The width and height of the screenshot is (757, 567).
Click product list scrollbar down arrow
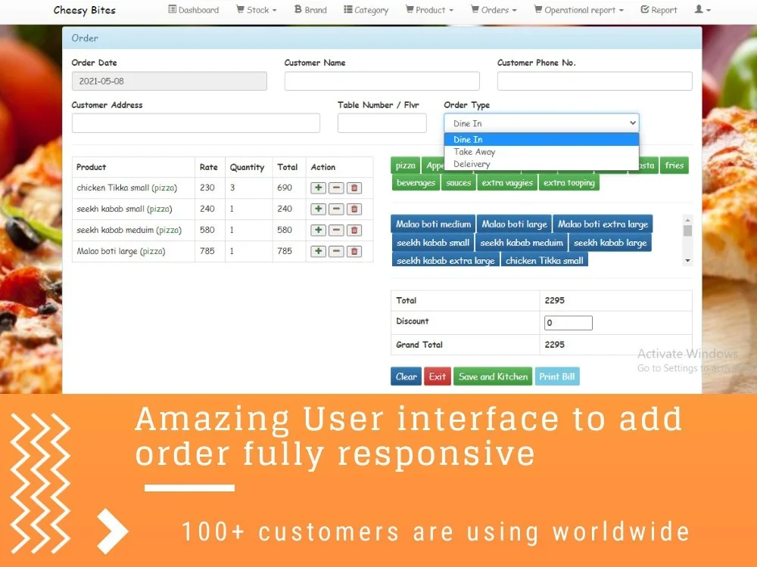click(687, 261)
